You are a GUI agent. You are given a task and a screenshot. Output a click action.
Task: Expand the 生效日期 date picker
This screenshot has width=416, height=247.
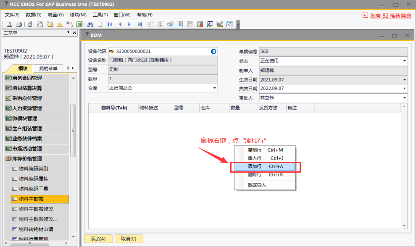405,79
